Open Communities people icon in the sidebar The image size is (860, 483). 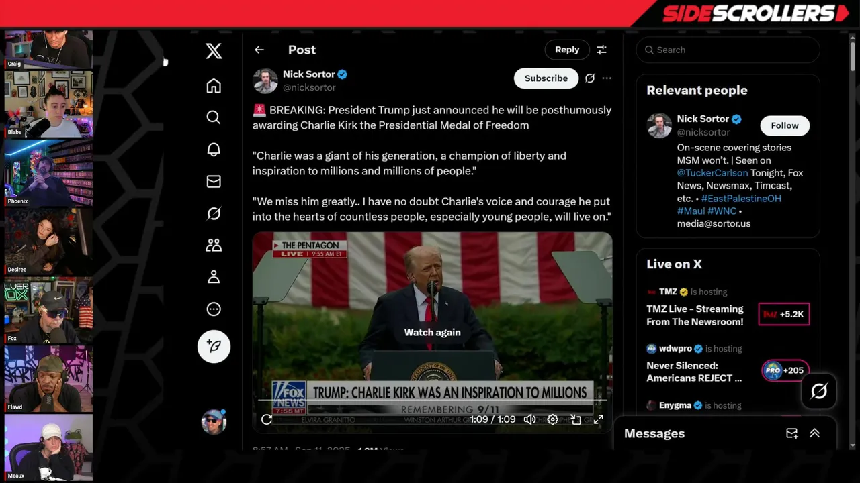[214, 245]
